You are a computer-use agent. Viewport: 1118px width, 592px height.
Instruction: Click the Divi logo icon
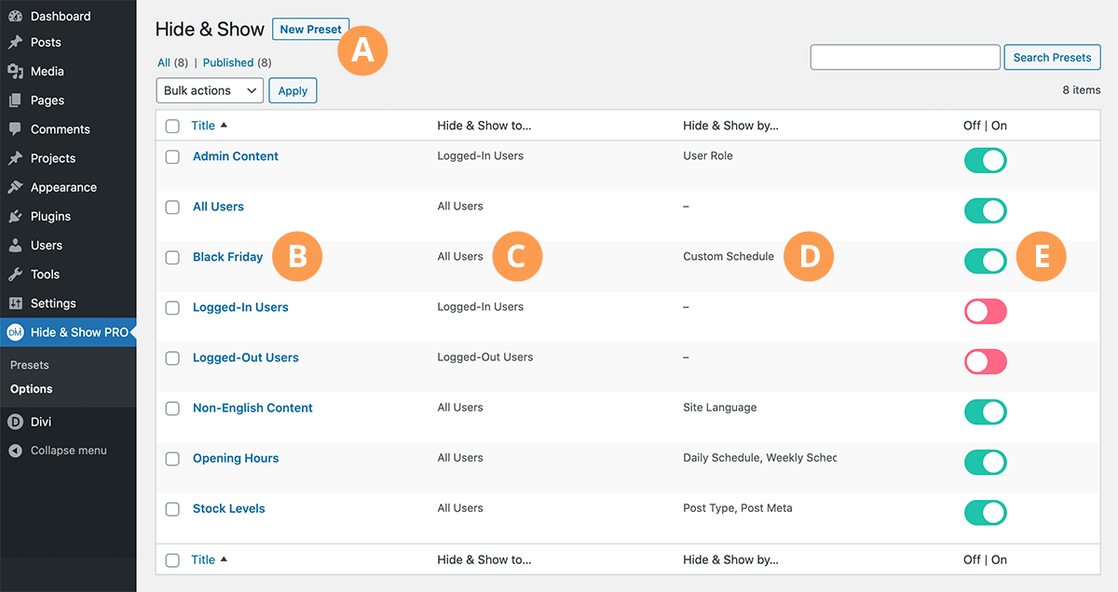[15, 422]
